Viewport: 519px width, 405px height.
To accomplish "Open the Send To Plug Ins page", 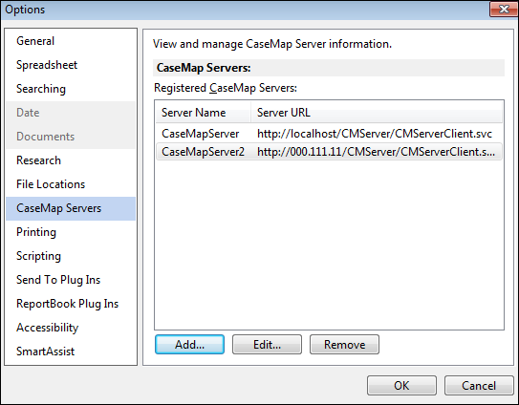I will pyautogui.click(x=58, y=280).
